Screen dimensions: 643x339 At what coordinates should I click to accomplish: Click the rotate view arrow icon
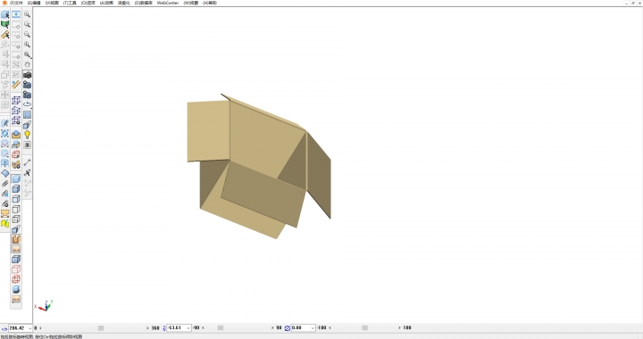click(27, 104)
